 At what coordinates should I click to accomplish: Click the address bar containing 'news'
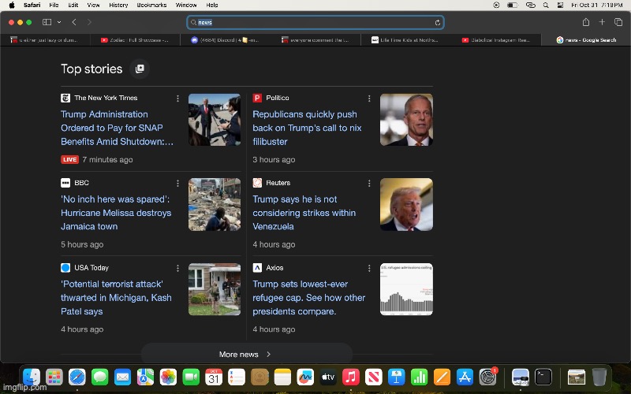point(315,23)
